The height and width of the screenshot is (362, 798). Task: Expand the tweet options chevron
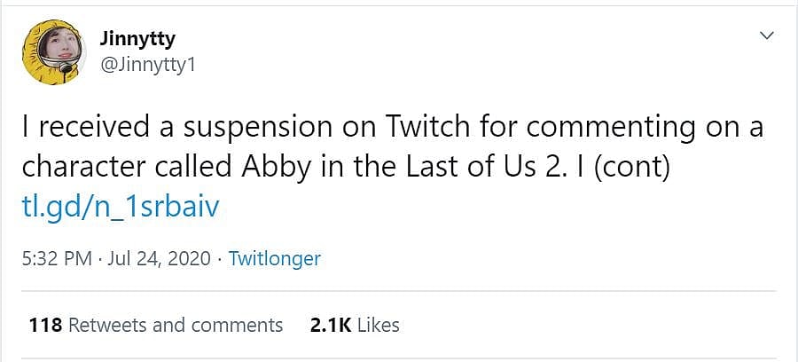click(x=767, y=35)
